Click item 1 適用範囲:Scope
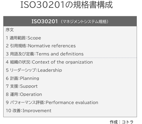 23,38
